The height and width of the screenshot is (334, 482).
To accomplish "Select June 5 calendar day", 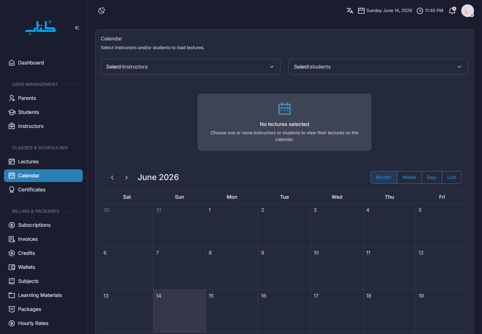I will point(442,225).
